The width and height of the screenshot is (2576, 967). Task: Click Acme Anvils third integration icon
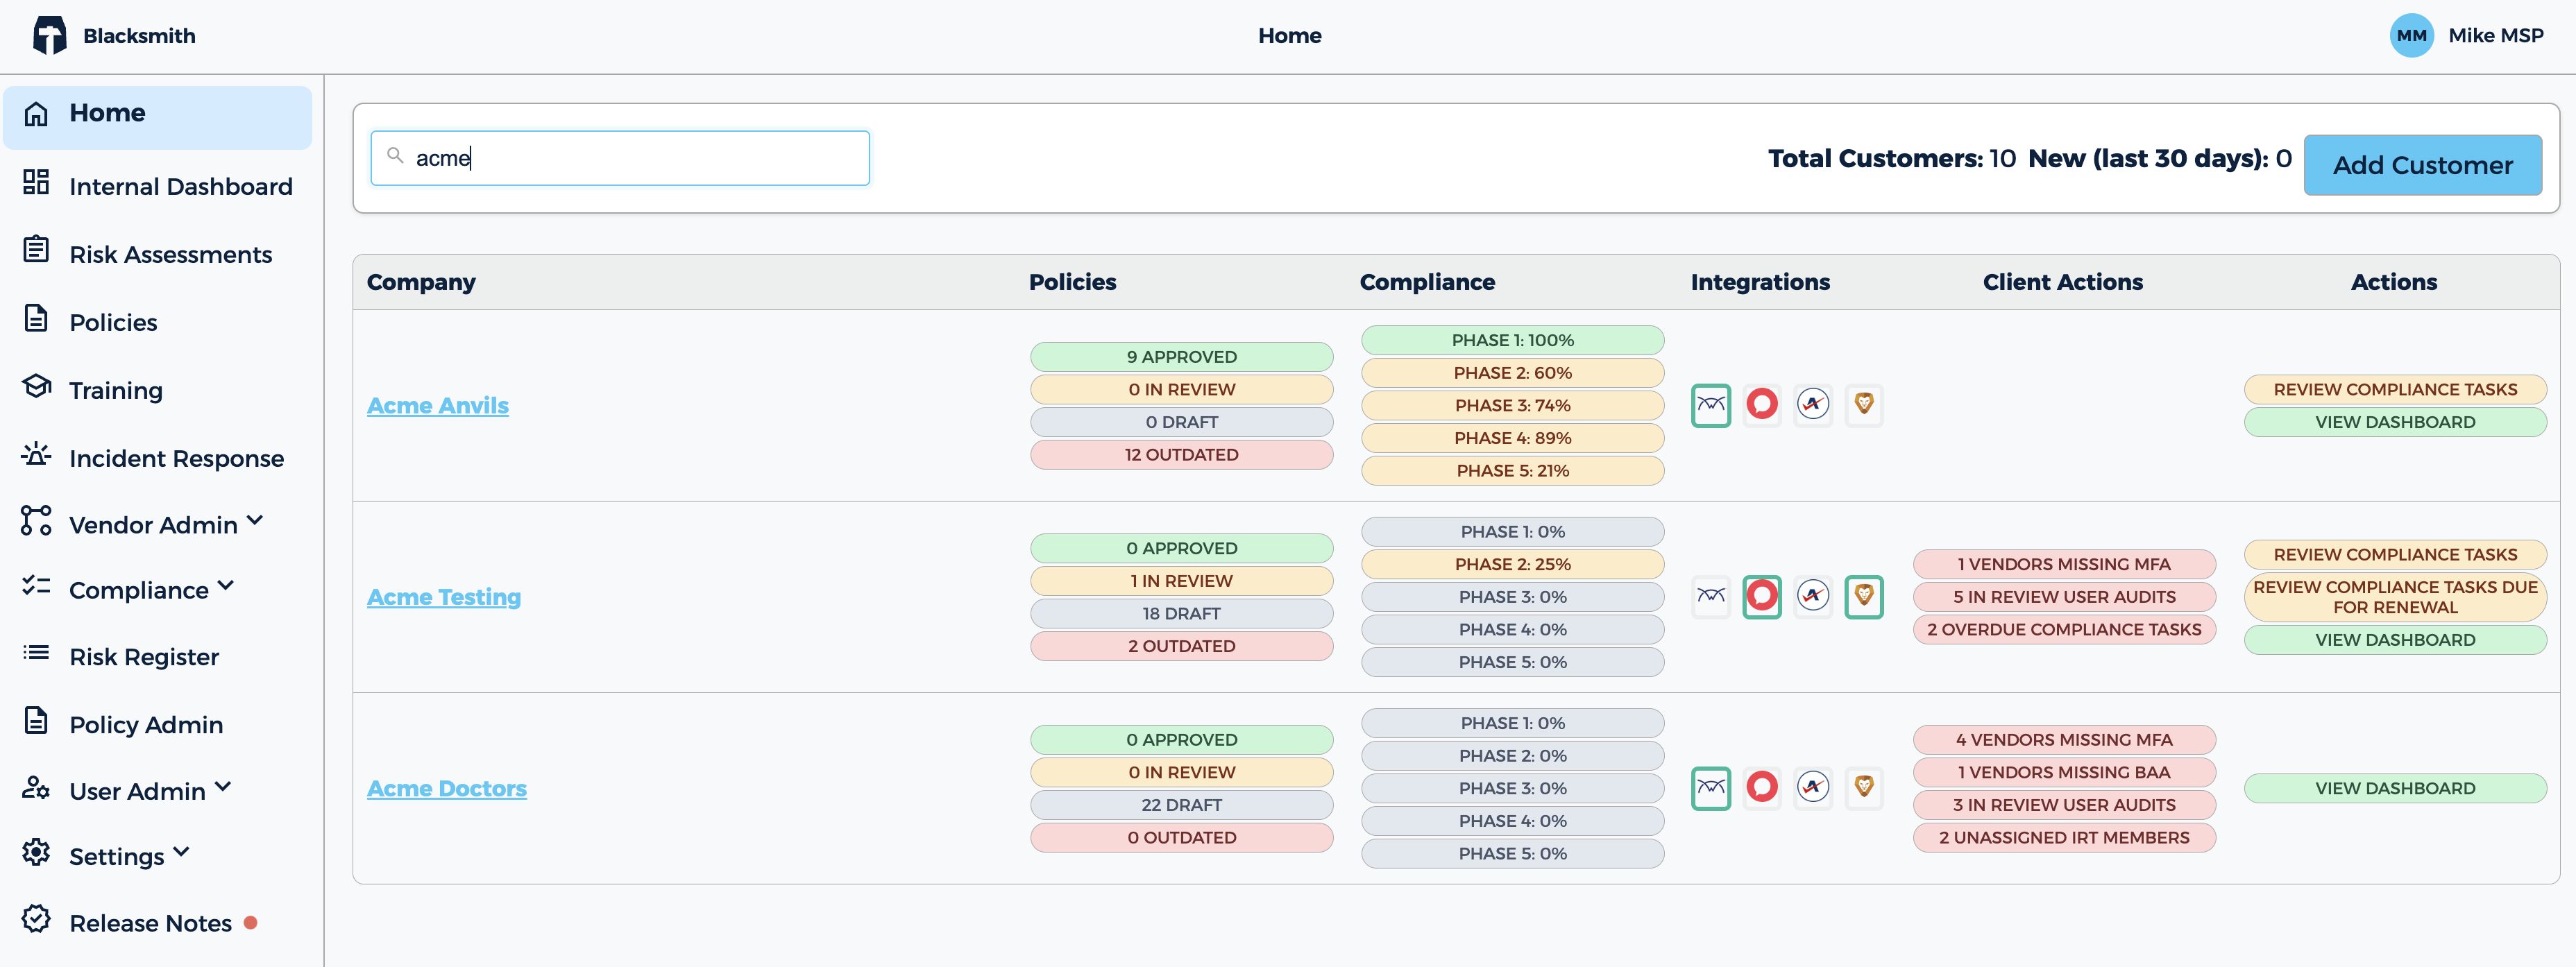[1813, 405]
